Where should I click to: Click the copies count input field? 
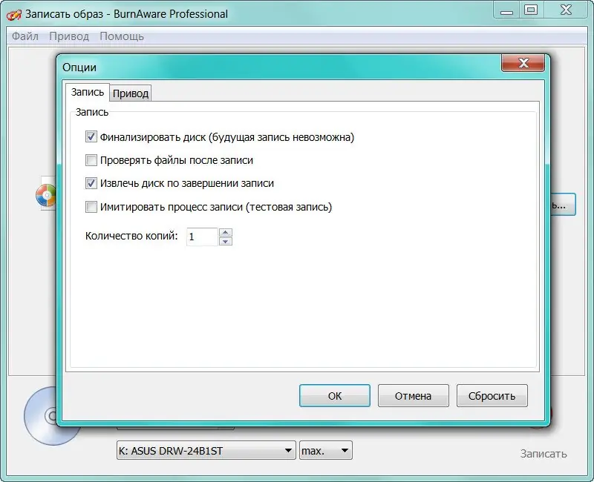click(202, 237)
